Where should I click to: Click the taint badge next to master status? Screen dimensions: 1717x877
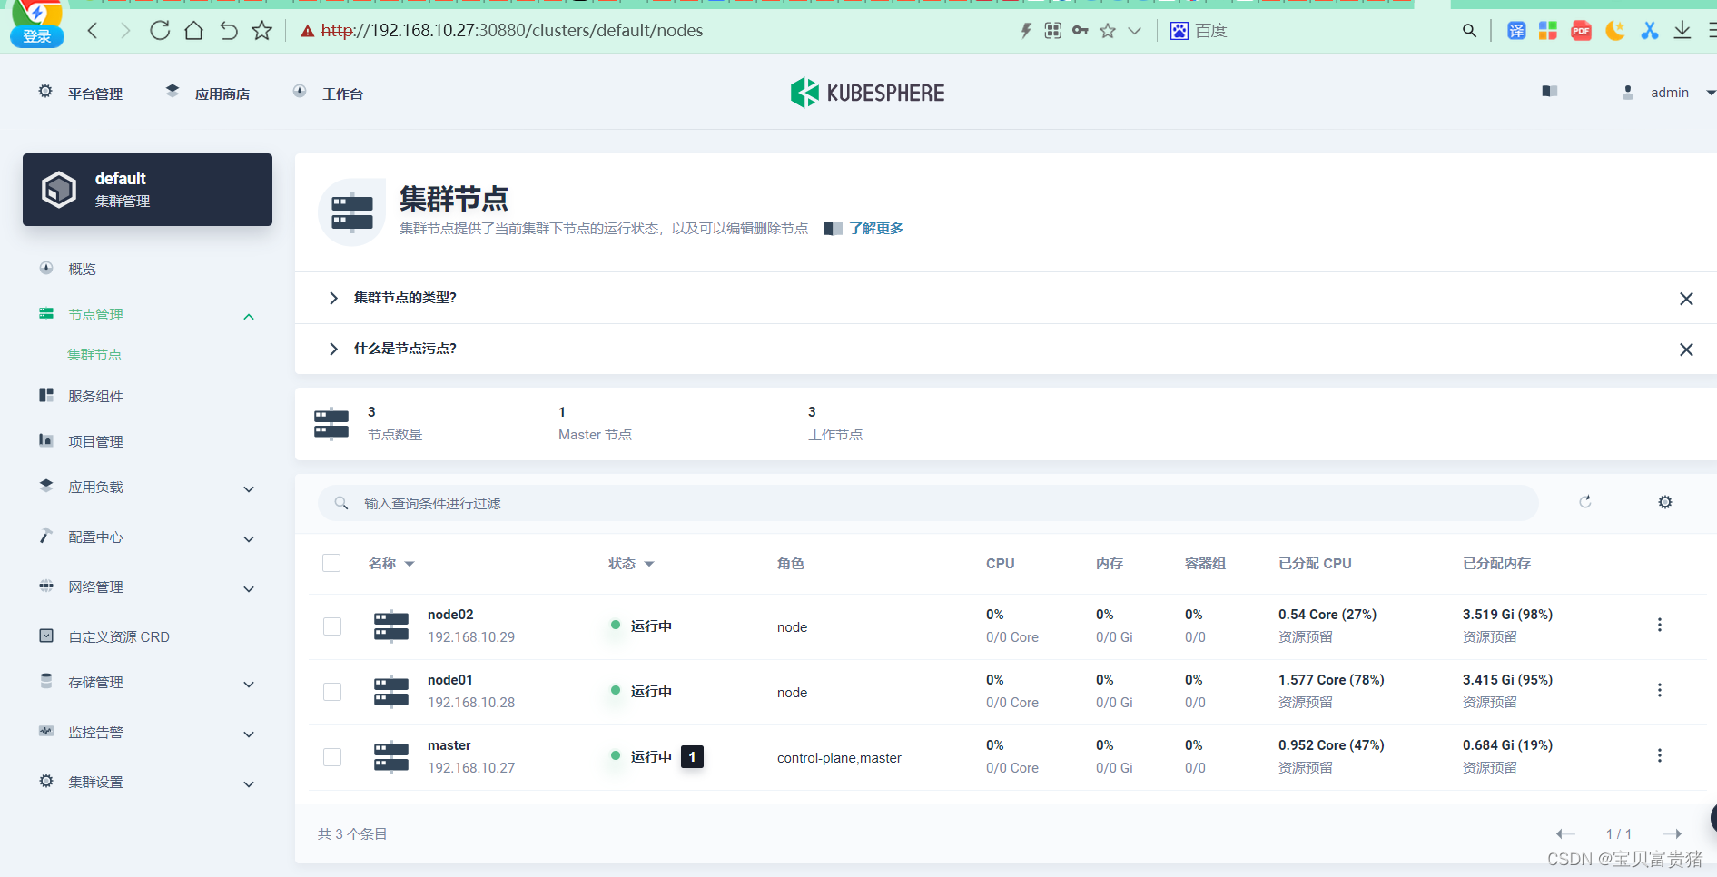[692, 756]
